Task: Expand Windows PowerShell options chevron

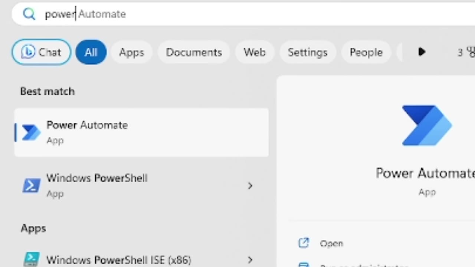Action: (x=250, y=185)
